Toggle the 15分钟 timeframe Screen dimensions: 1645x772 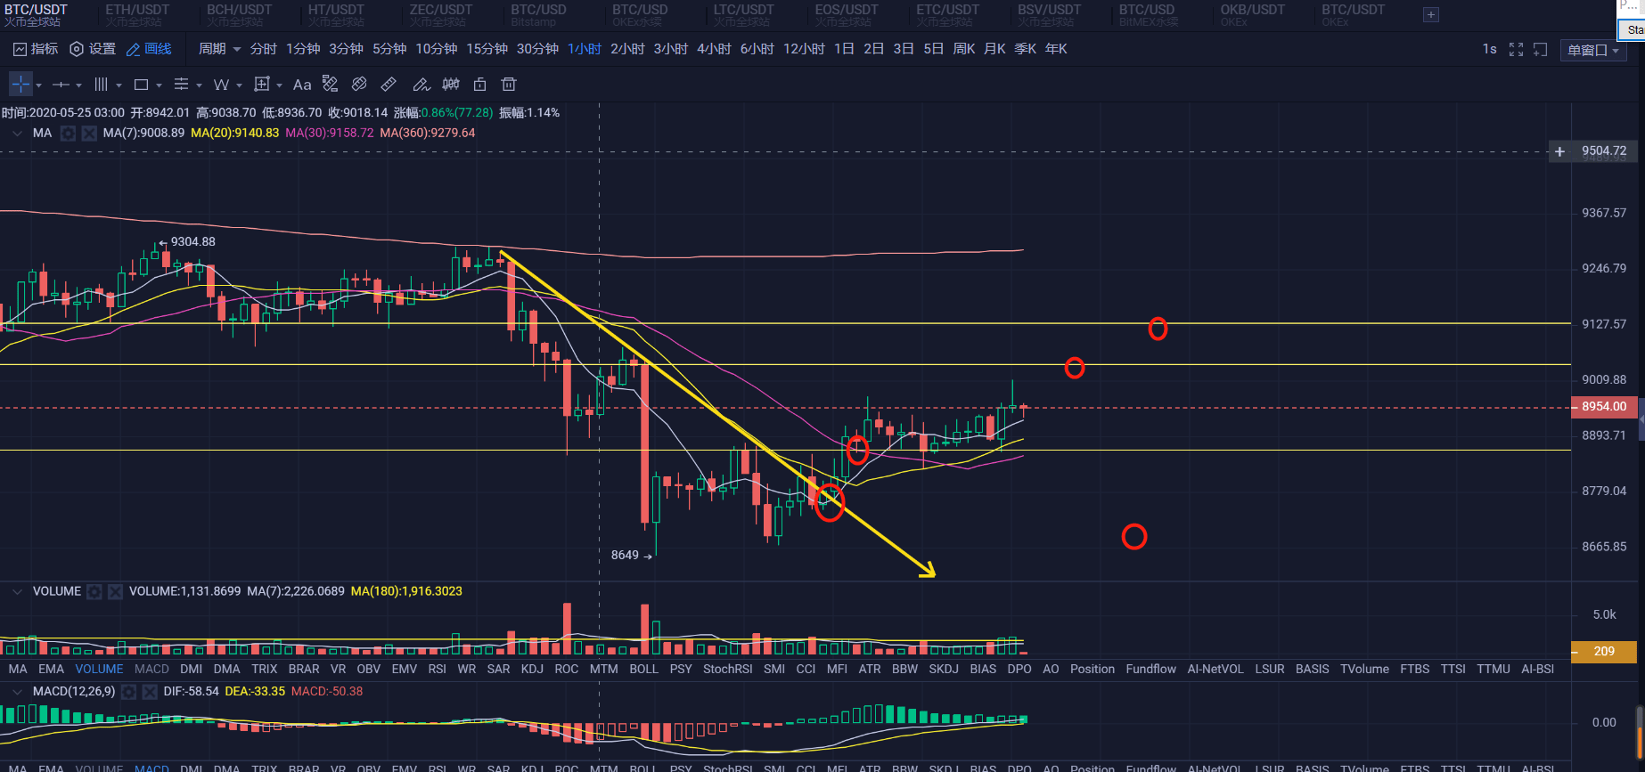click(487, 49)
